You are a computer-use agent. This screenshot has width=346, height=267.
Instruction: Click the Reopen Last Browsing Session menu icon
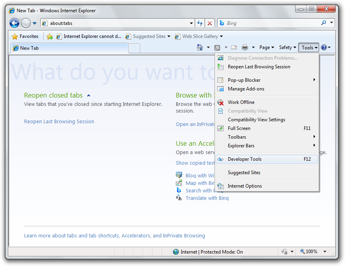pyautogui.click(x=220, y=67)
